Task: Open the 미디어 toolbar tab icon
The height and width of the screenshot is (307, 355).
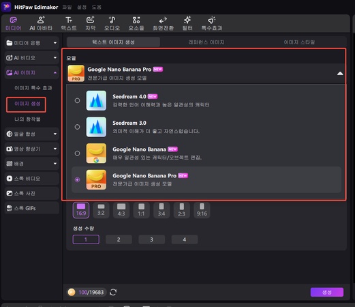Action: (x=13, y=20)
